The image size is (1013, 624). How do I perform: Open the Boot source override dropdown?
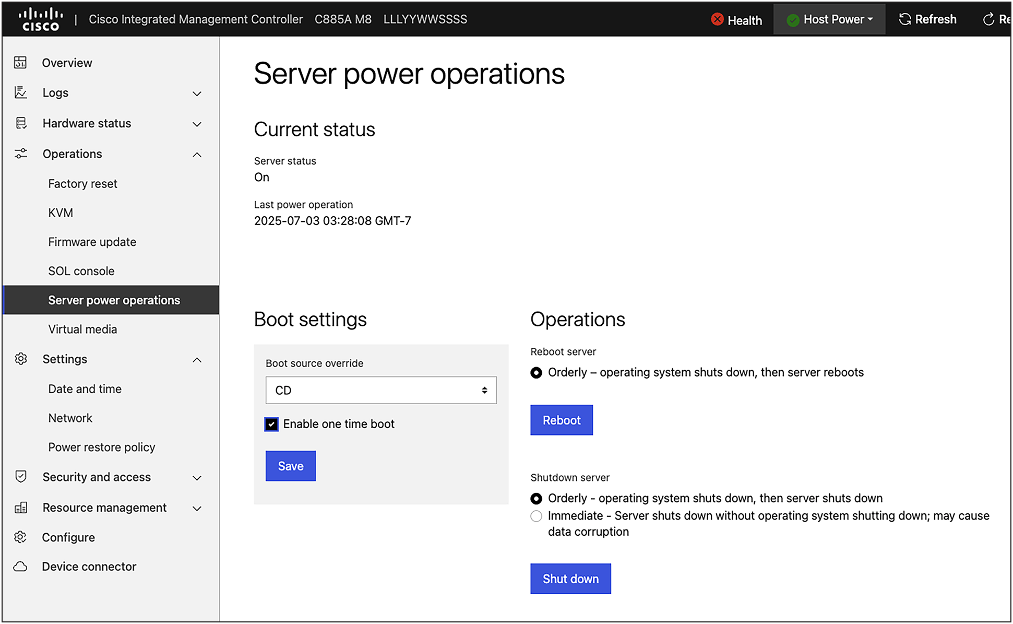380,390
